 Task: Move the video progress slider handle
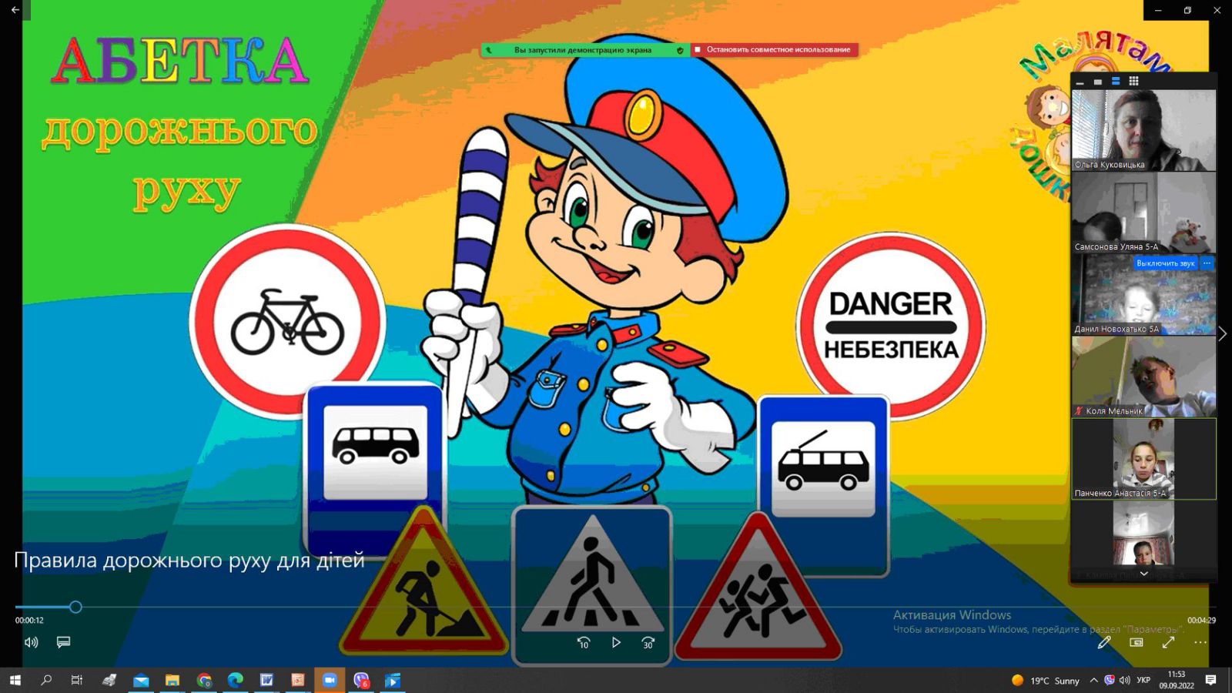(x=75, y=607)
